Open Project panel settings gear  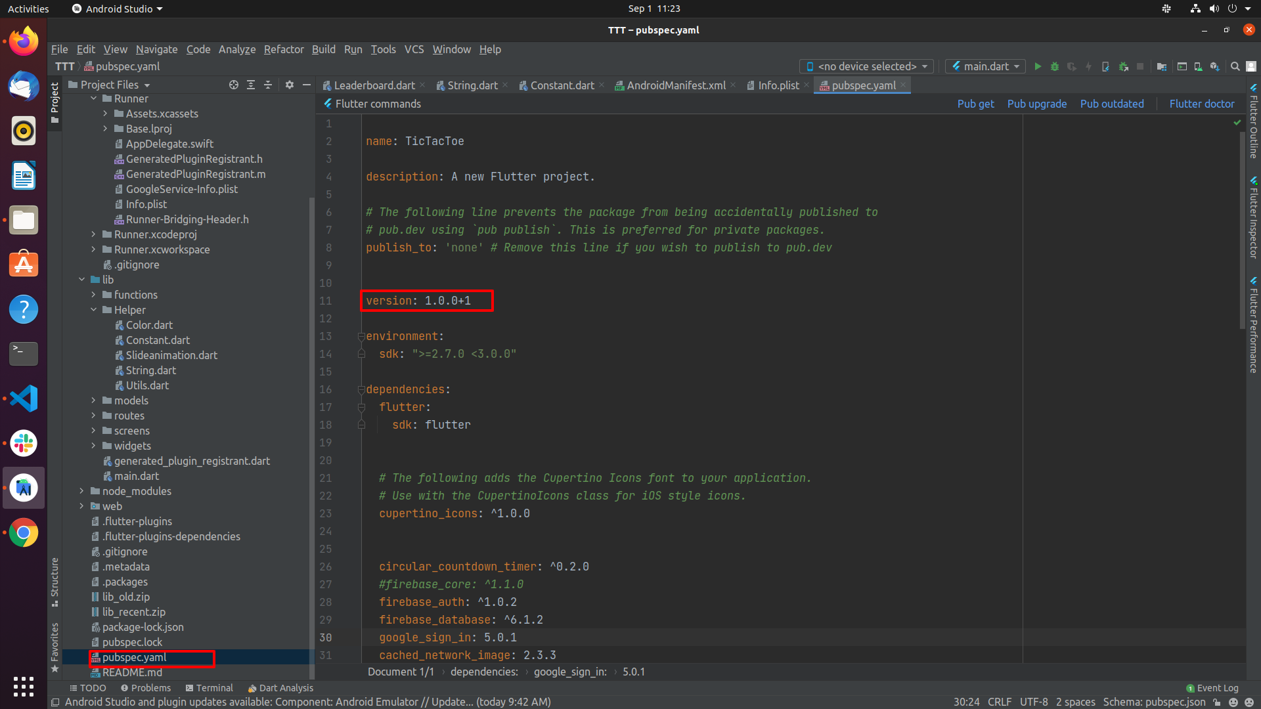tap(289, 85)
